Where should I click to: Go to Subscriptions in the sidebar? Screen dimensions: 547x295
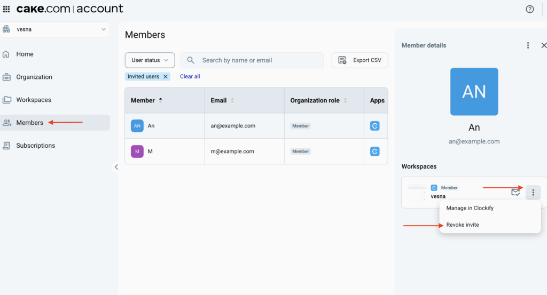point(35,146)
